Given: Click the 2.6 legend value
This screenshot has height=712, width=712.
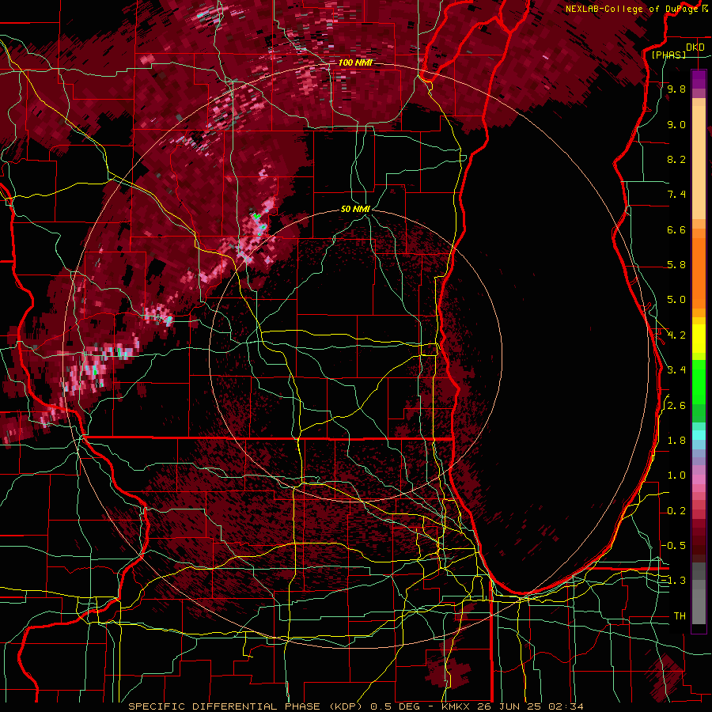Looking at the screenshot, I should 676,406.
